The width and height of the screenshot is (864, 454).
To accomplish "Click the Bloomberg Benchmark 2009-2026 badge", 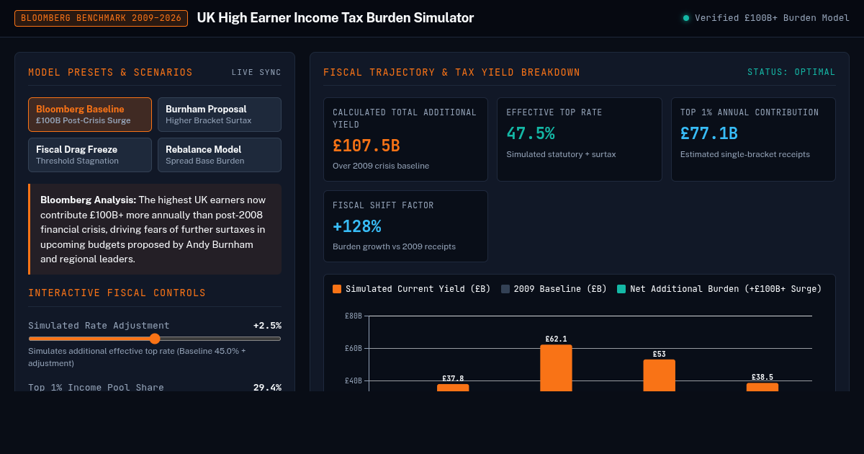I will [101, 18].
